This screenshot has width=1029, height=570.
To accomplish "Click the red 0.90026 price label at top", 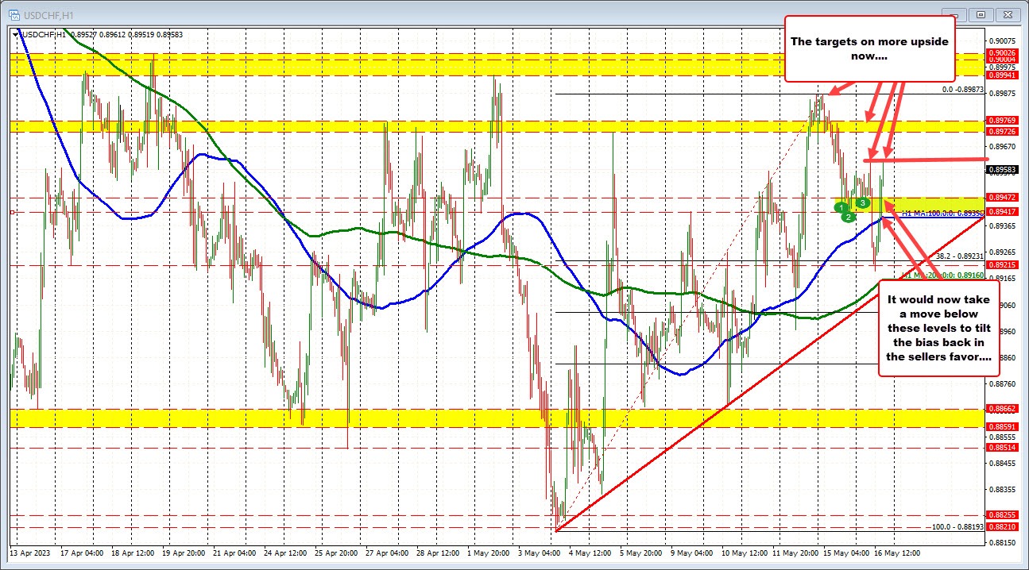I will (x=1000, y=53).
